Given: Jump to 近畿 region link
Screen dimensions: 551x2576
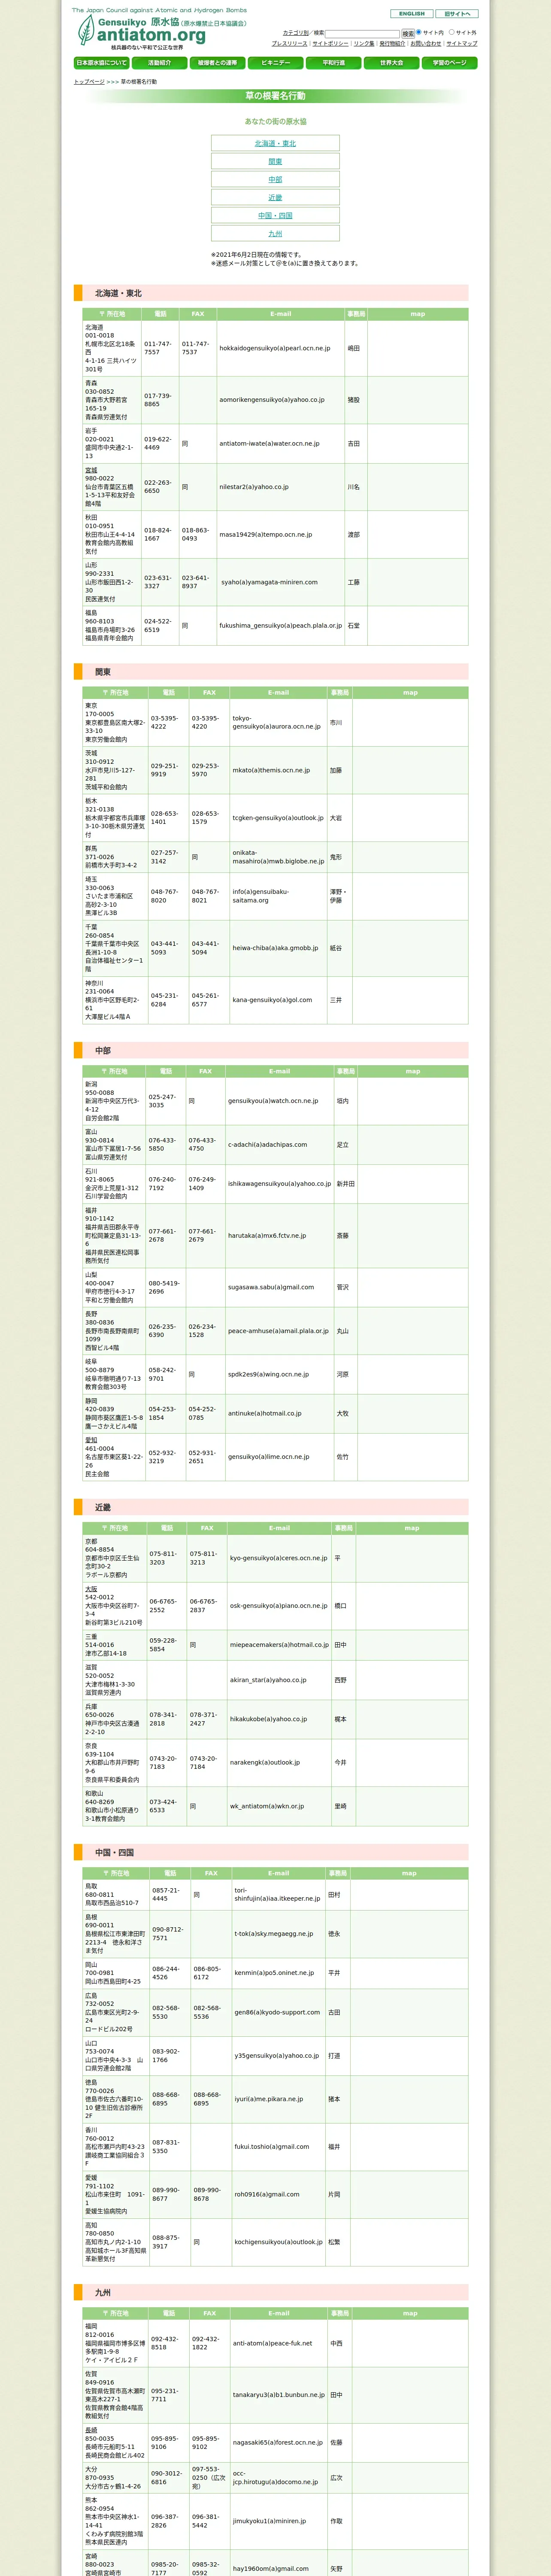Looking at the screenshot, I should (x=275, y=197).
